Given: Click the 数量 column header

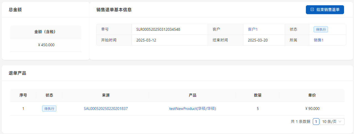Looking at the screenshot, I should [x=257, y=95].
